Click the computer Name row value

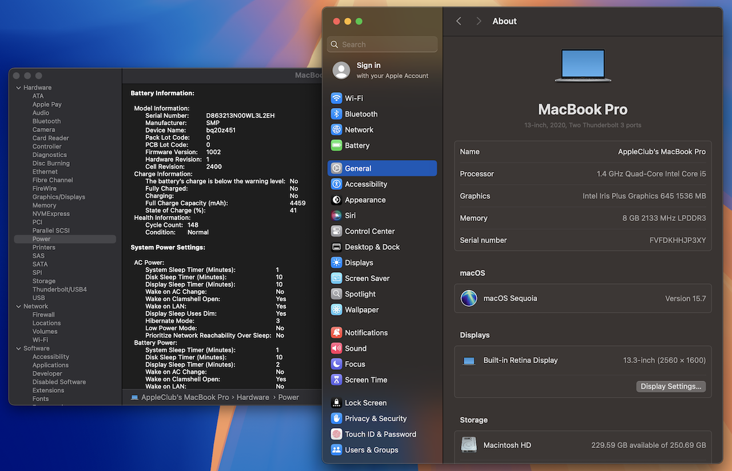[x=662, y=151]
